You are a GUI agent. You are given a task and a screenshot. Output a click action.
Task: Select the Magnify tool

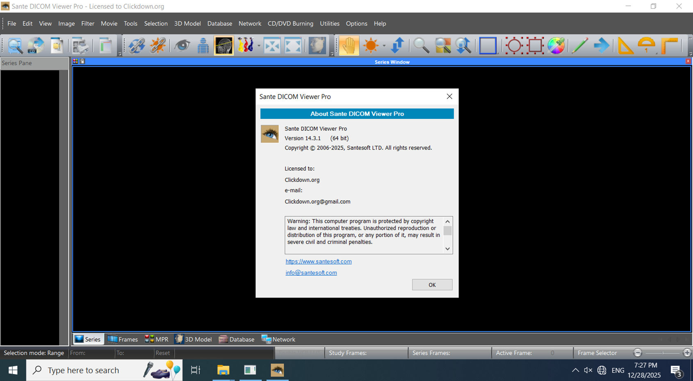(421, 45)
